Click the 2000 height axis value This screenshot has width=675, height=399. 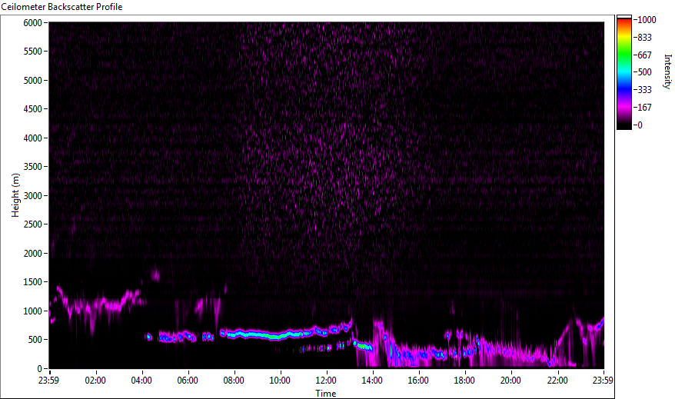pos(33,254)
